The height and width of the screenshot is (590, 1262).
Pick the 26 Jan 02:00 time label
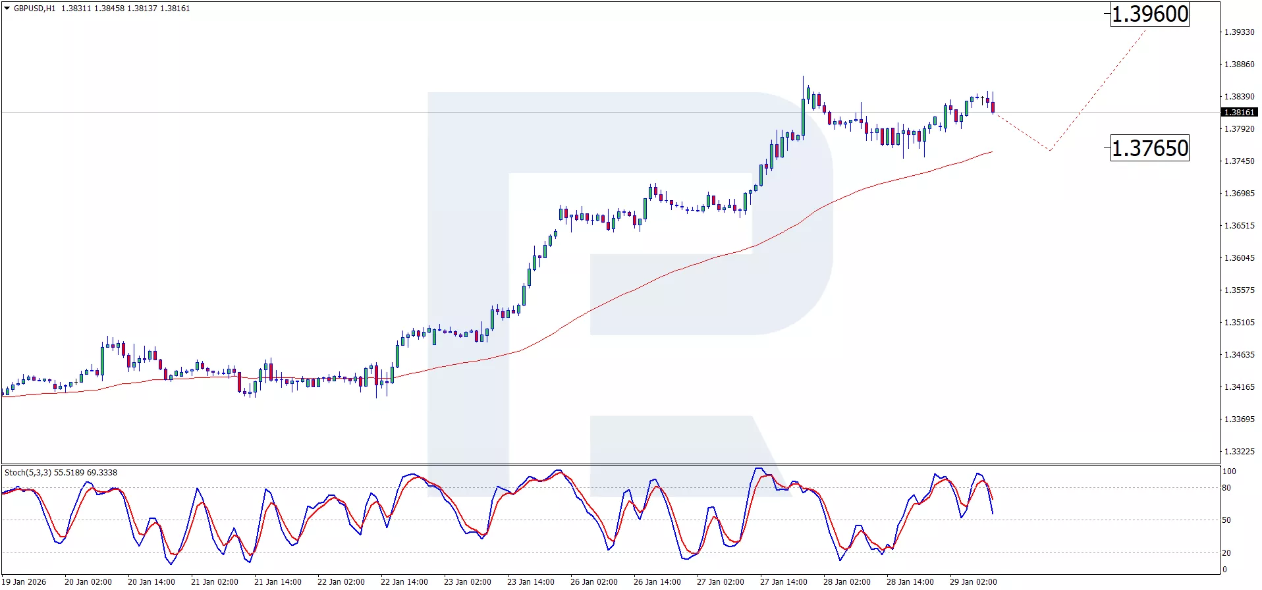593,582
